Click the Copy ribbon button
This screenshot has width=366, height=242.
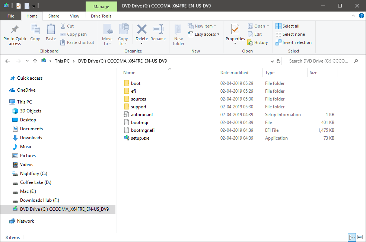35,32
